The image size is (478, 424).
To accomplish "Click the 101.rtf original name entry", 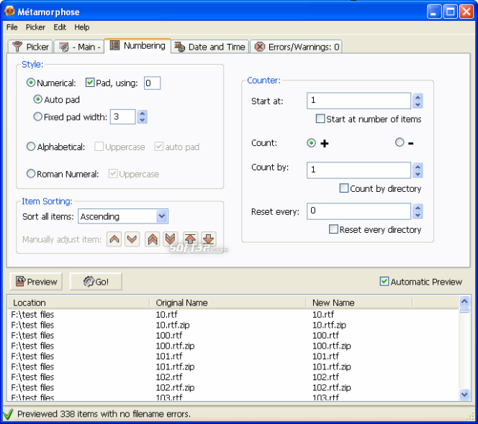I will [169, 356].
